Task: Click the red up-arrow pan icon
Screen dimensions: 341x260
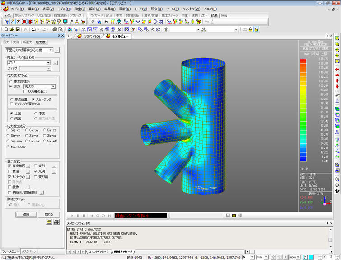Action: pos(337,80)
